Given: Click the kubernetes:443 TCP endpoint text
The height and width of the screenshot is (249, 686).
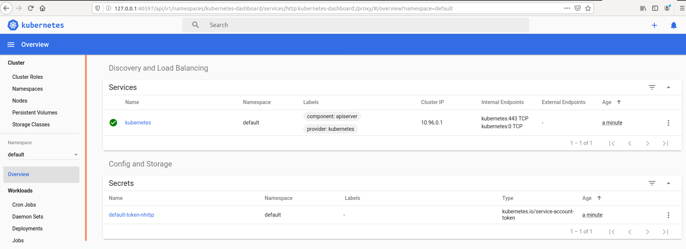Looking at the screenshot, I should tap(505, 119).
